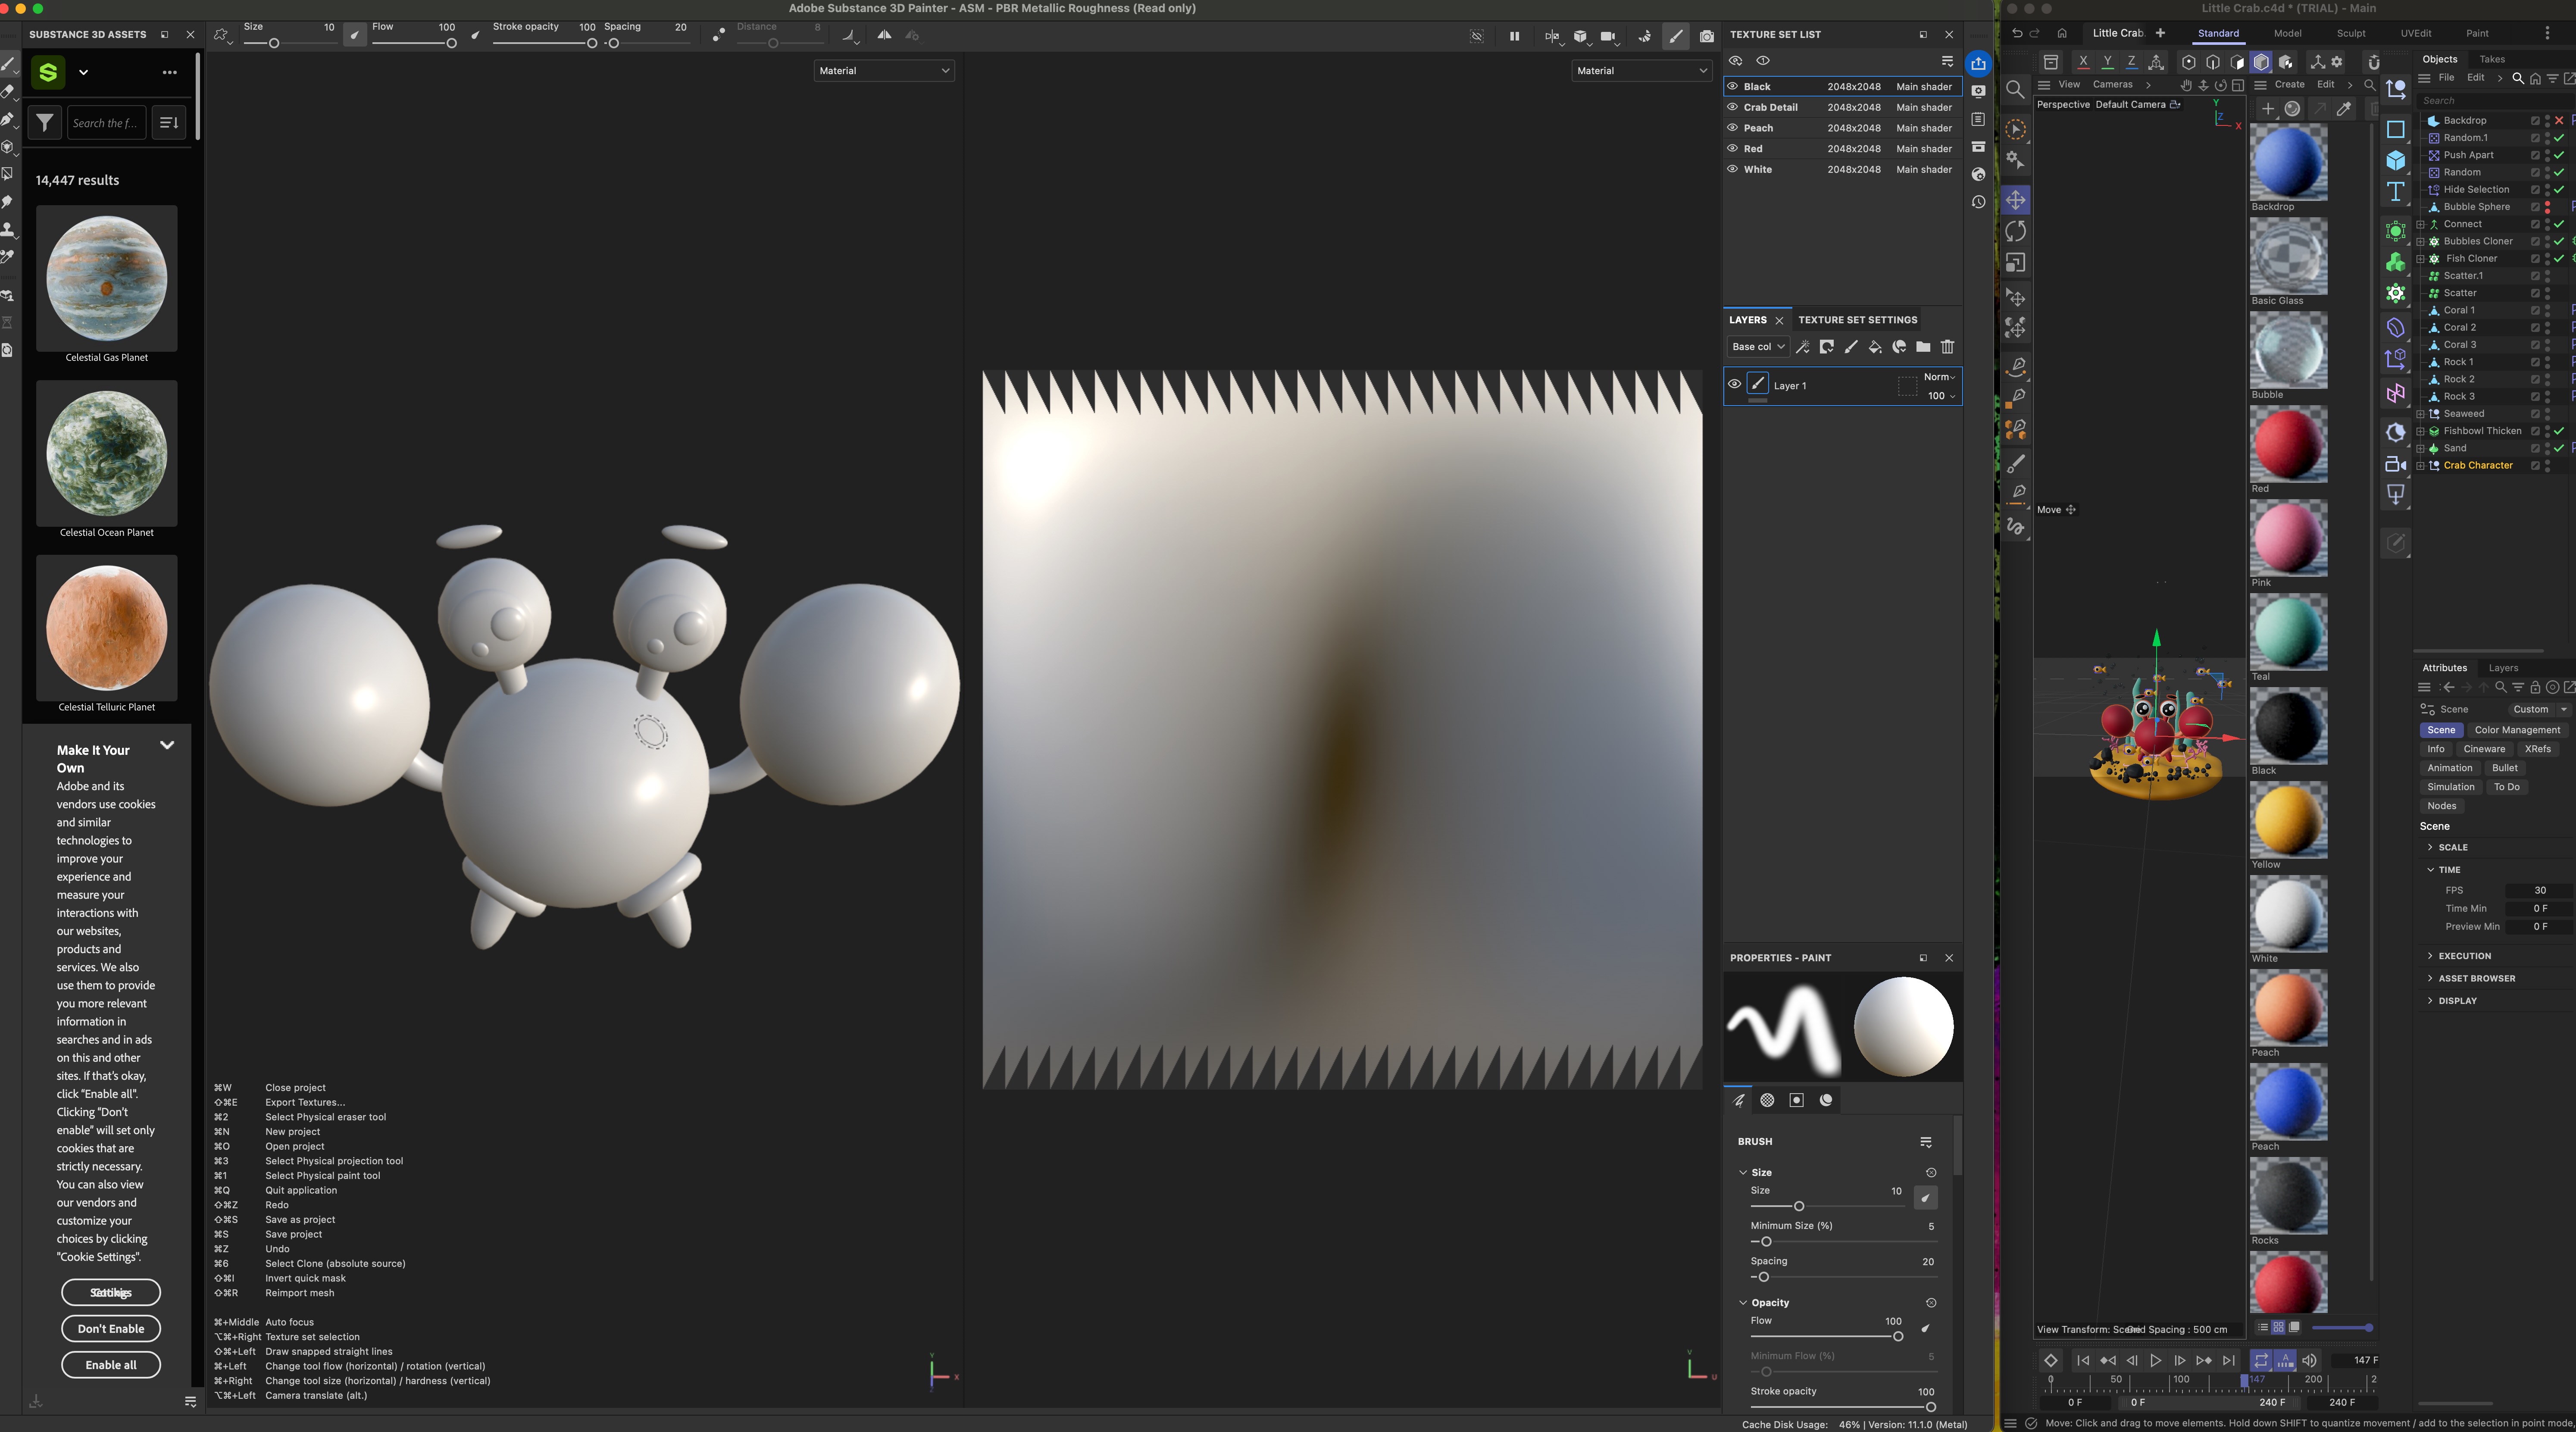This screenshot has height=1432, width=2576.
Task: Add a folder in the Layers panel
Action: coord(1923,347)
